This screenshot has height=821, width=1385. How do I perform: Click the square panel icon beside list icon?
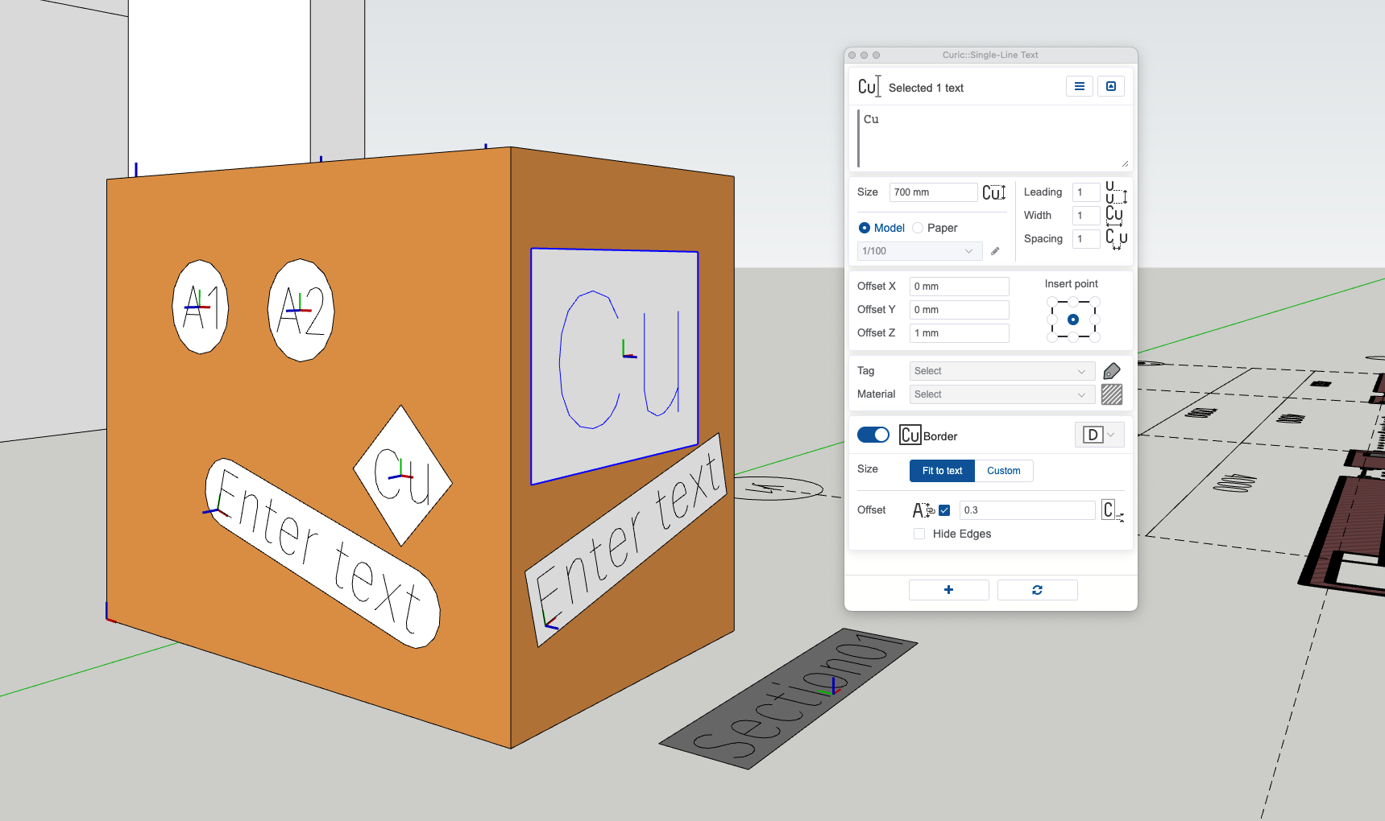coord(1111,87)
